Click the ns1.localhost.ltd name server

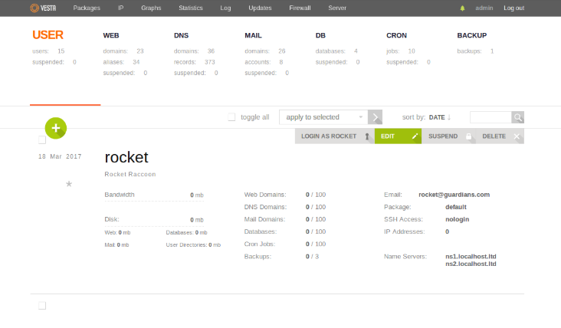click(471, 257)
